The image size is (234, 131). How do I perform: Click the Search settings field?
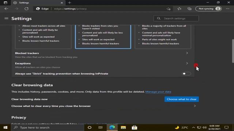point(176,19)
